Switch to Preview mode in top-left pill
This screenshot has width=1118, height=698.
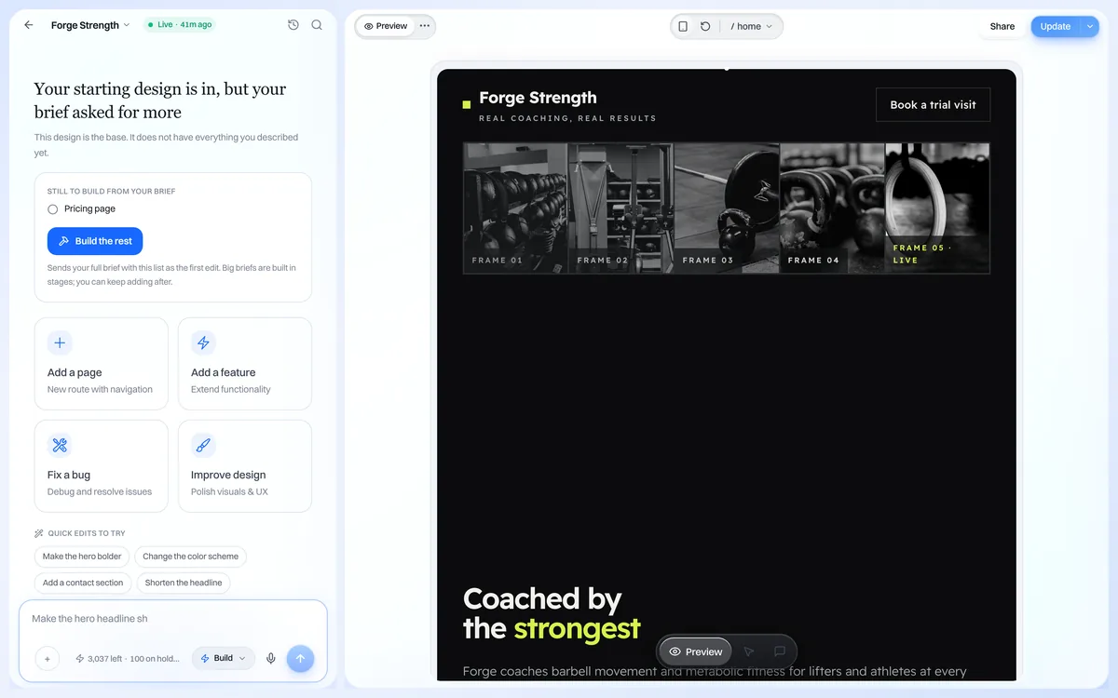[x=386, y=26]
